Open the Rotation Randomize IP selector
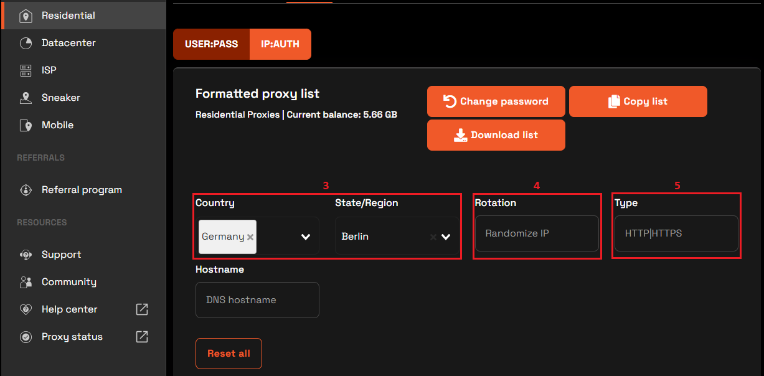764x376 pixels. [537, 233]
